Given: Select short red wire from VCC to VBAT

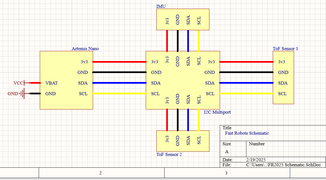Looking at the screenshot, I should click(x=35, y=83).
